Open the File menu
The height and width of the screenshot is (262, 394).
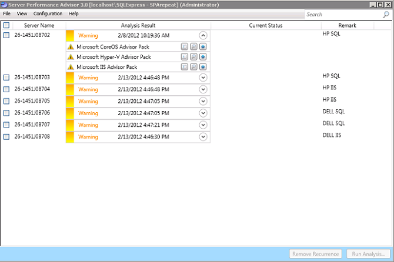[x=7, y=14]
